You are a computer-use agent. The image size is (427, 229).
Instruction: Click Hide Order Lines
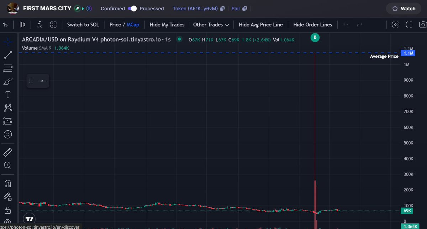312,24
